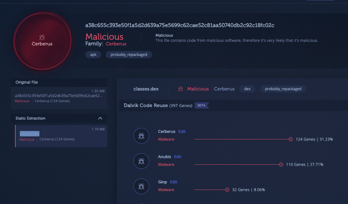Click the 1.35 MB file size text

[x=98, y=91]
